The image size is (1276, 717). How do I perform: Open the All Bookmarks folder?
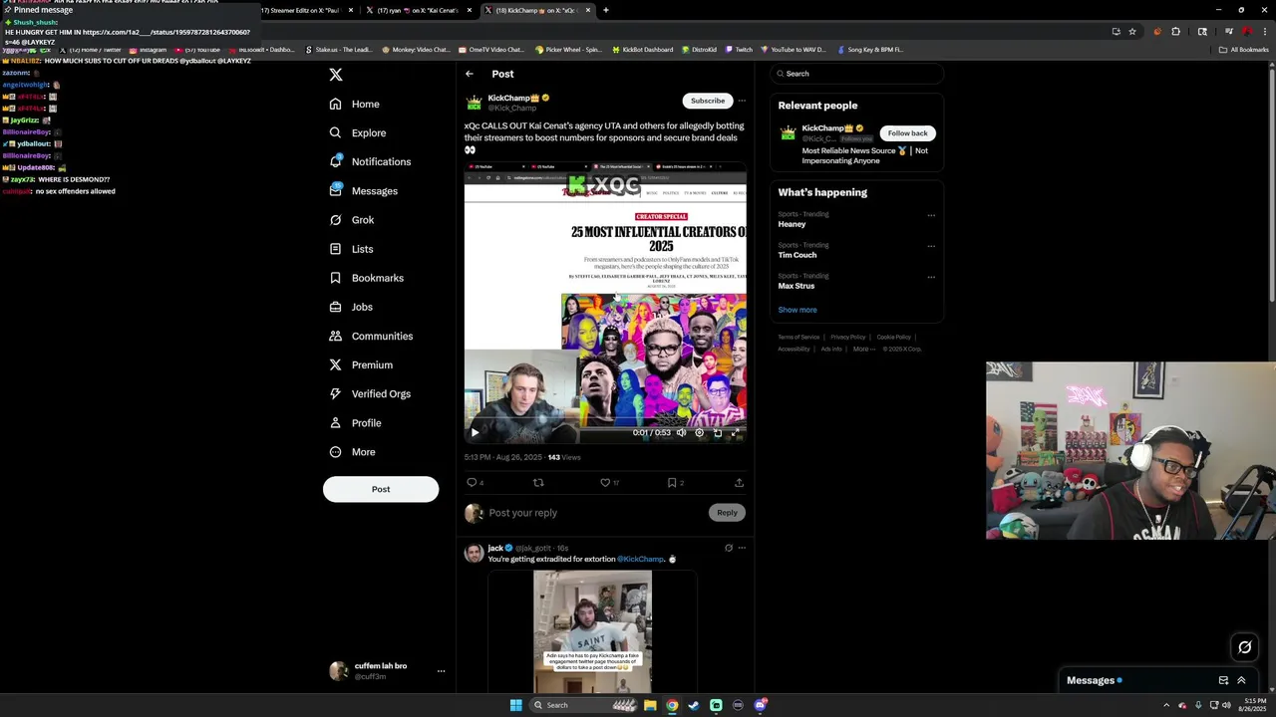pyautogui.click(x=1244, y=49)
